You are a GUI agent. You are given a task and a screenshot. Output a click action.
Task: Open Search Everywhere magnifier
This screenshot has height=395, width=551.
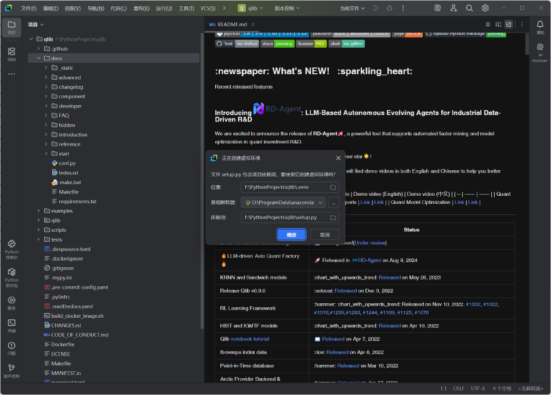tap(469, 8)
